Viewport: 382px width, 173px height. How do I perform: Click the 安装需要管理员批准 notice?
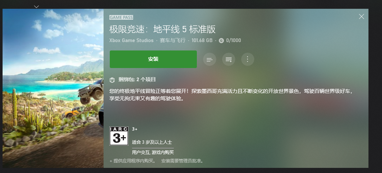[x=182, y=161]
